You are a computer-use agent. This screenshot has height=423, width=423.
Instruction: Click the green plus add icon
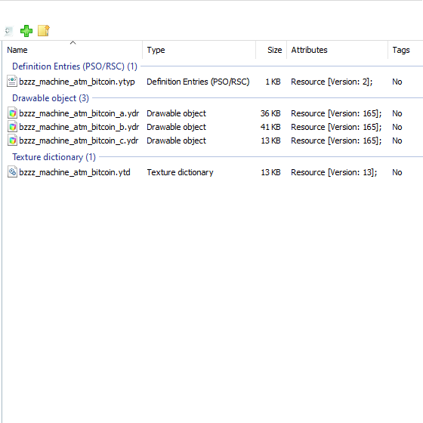26,31
